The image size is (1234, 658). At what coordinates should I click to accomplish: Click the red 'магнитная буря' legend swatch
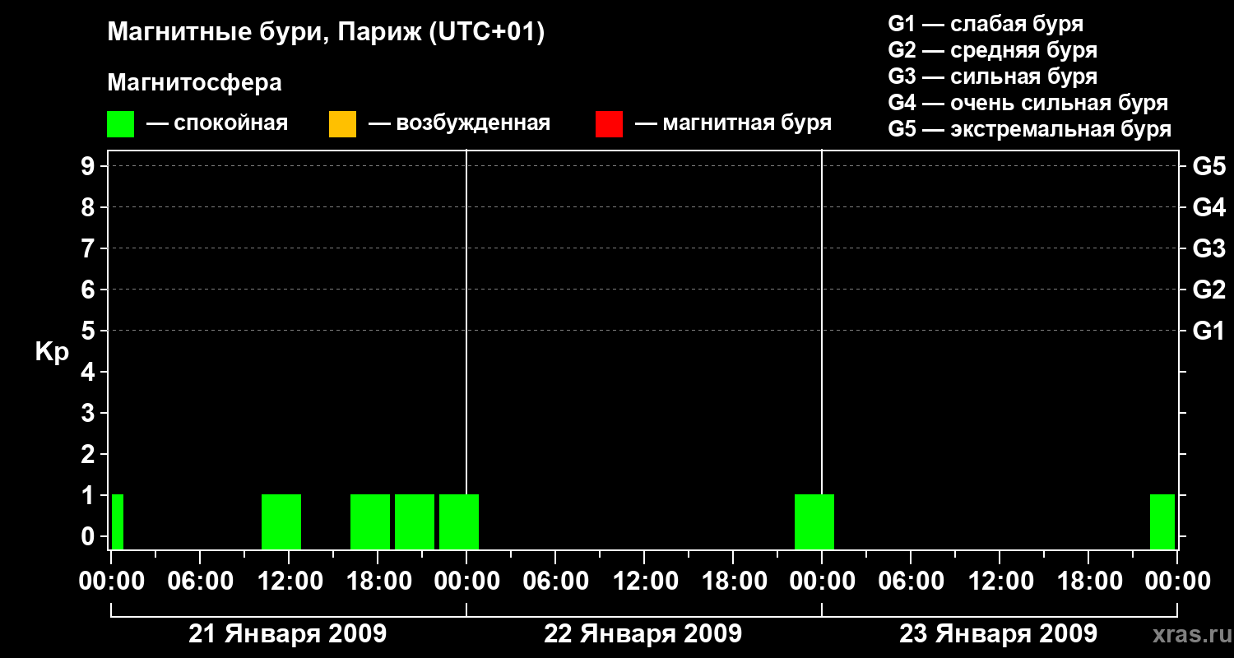click(609, 123)
